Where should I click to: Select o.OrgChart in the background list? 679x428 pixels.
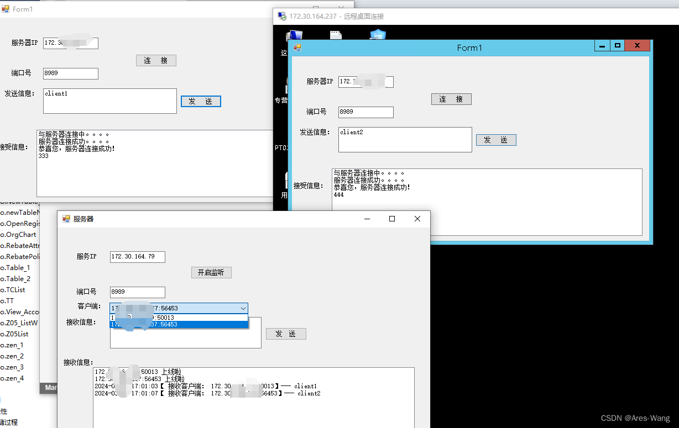[18, 235]
